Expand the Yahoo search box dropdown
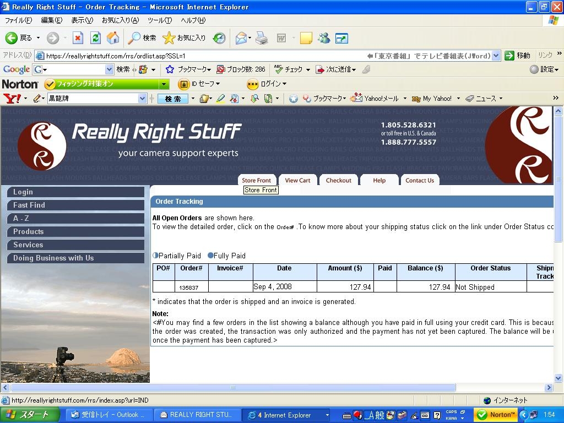Viewport: 564px width, 423px height. coord(143,98)
